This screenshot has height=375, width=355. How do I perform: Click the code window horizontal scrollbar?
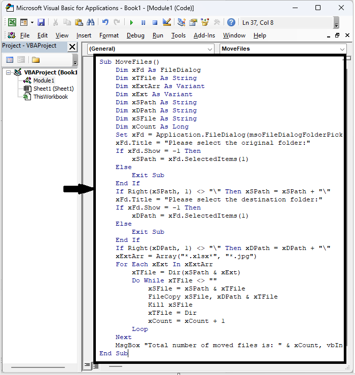click(116, 366)
